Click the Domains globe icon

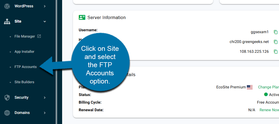7,113
